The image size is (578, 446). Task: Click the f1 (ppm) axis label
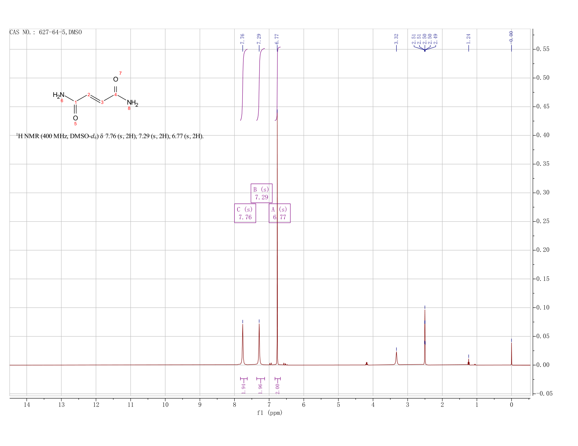coord(270,413)
